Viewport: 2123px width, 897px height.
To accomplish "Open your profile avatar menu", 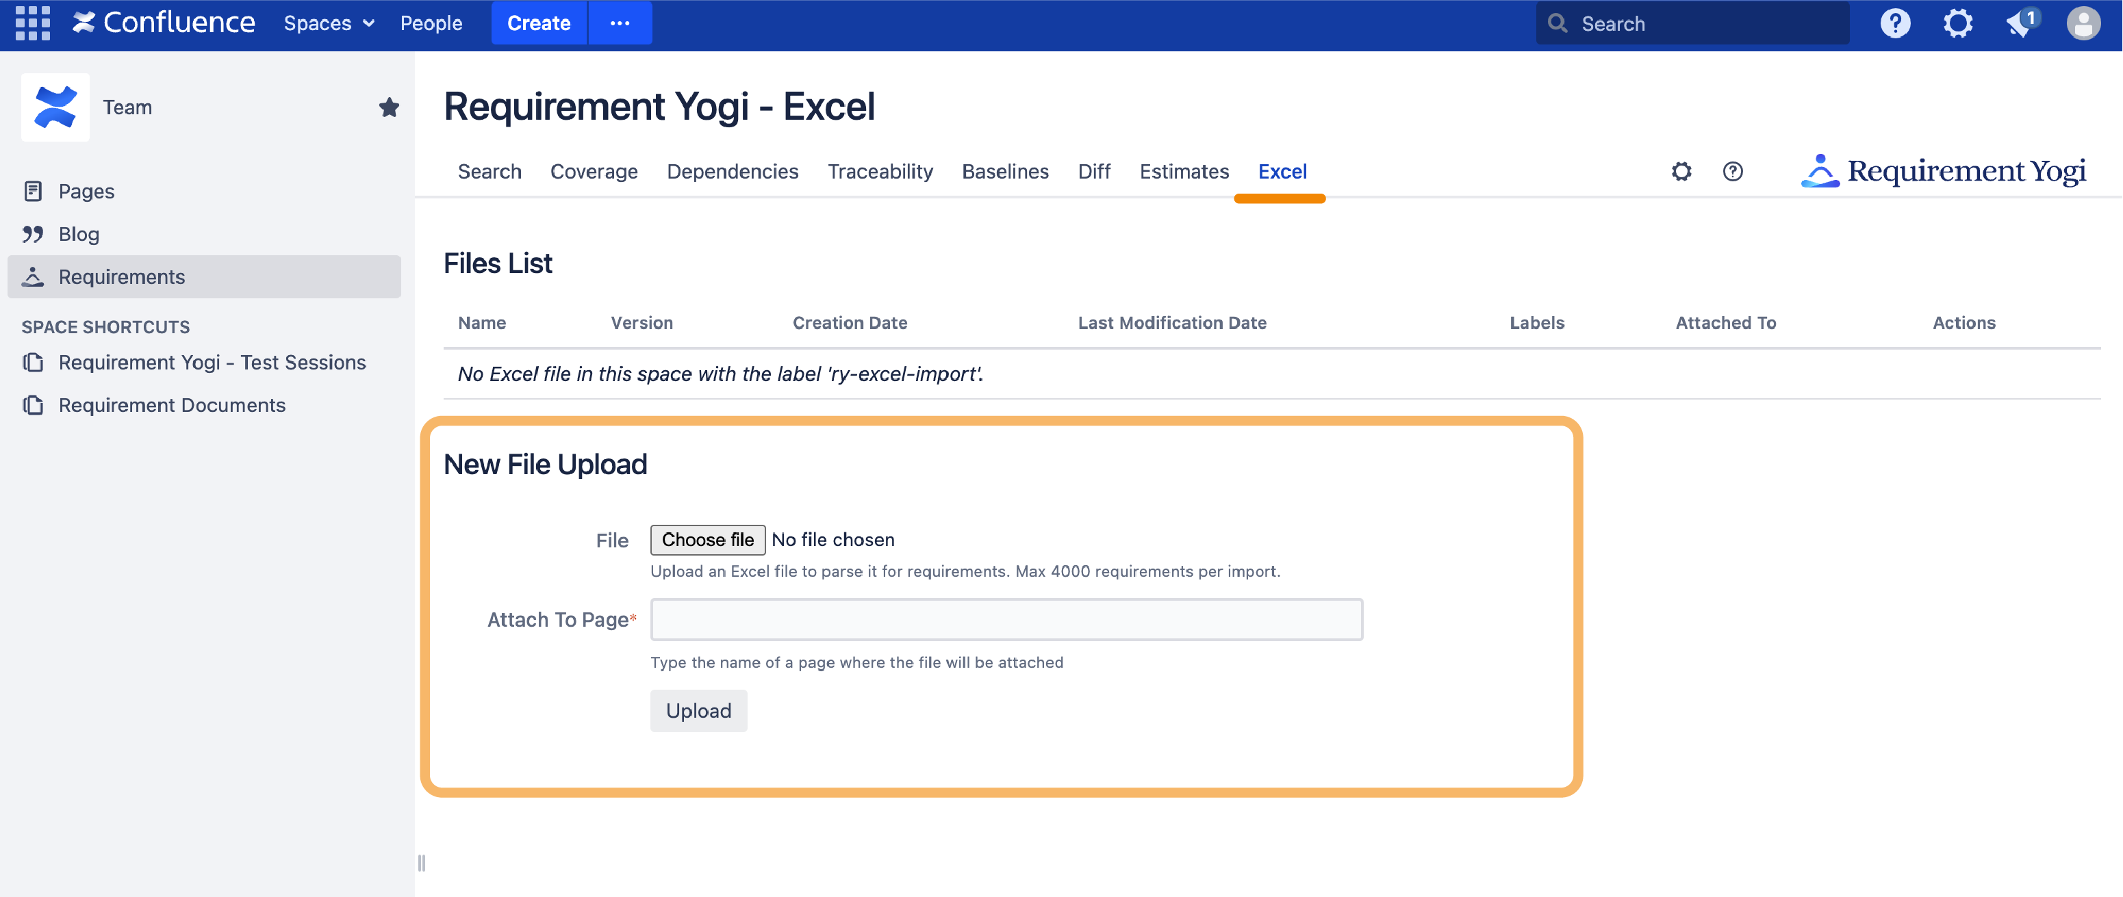I will (2083, 23).
